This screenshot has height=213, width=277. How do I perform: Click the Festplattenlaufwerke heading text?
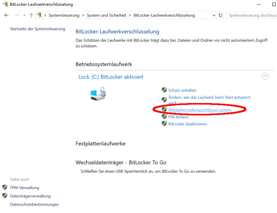click(100, 144)
